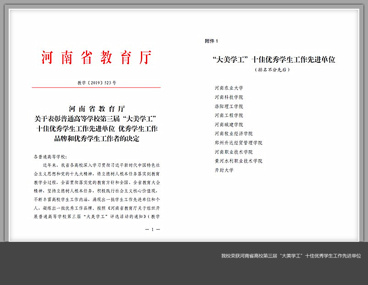Select 郑州升达经贸管理学院 in the list

(x=238, y=143)
